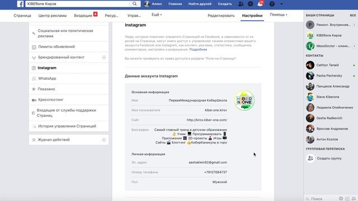
Task: Open Лимиты объявлений settings item
Action: click(x=69, y=47)
